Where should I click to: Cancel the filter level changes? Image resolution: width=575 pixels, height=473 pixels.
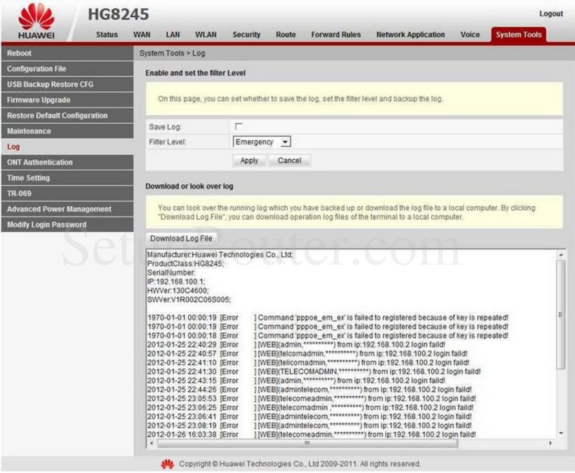[289, 160]
